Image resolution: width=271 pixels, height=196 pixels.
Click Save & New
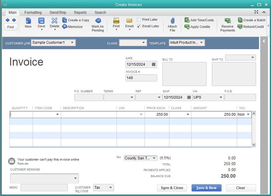point(206,188)
